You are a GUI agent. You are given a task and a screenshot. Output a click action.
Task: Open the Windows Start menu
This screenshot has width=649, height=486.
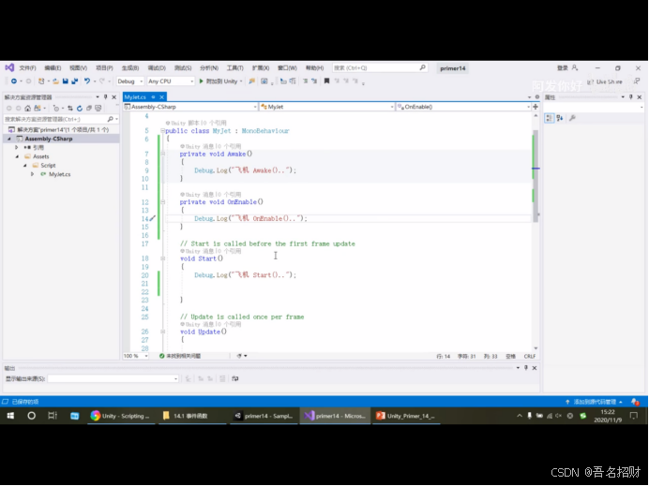(x=10, y=416)
